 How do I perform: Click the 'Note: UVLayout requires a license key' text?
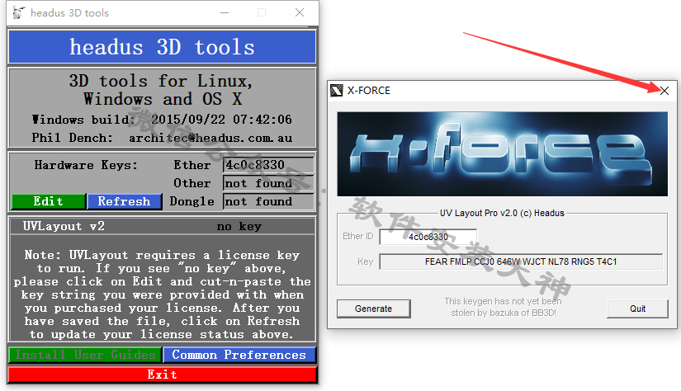pos(162,255)
